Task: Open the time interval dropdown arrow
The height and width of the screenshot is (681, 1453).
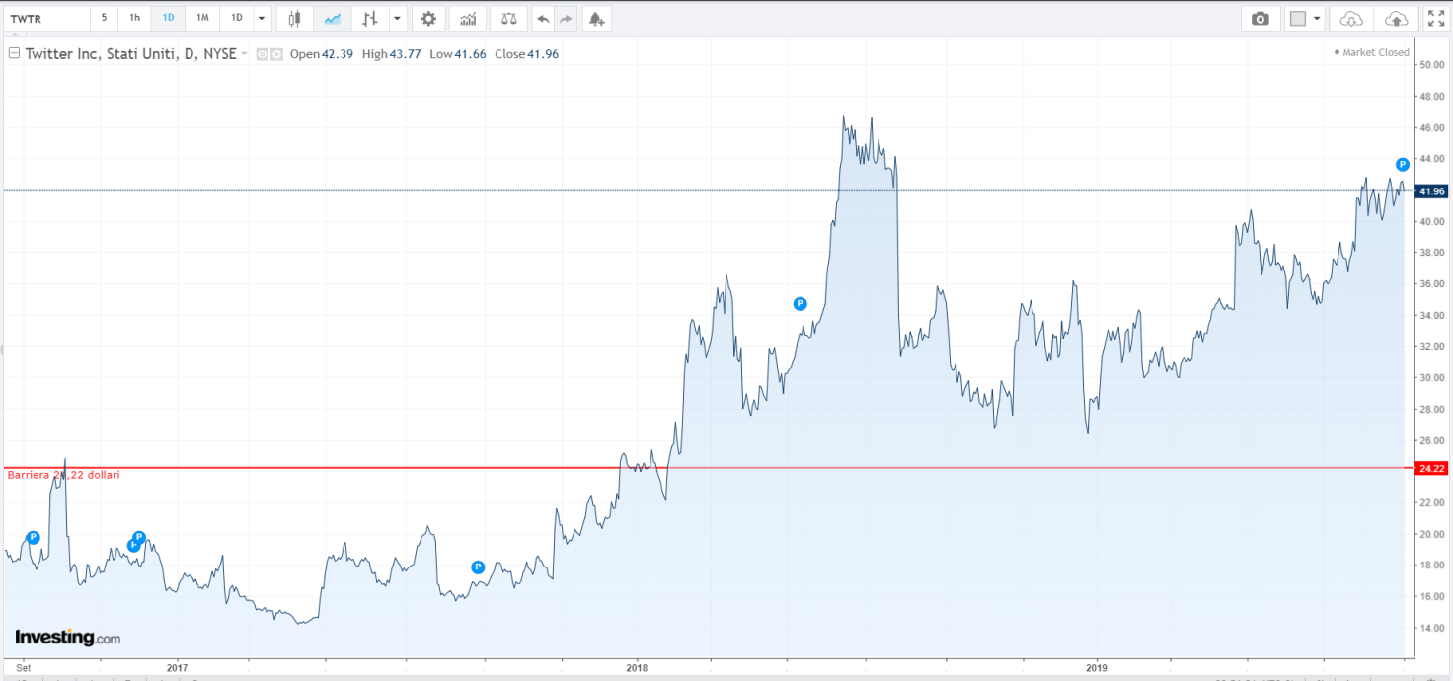Action: (262, 18)
